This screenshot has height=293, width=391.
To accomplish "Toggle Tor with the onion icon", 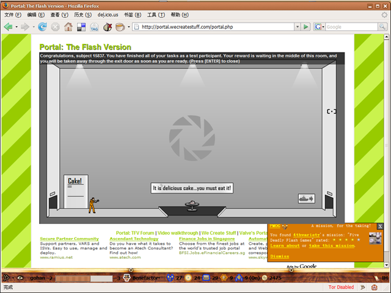I will (108, 27).
